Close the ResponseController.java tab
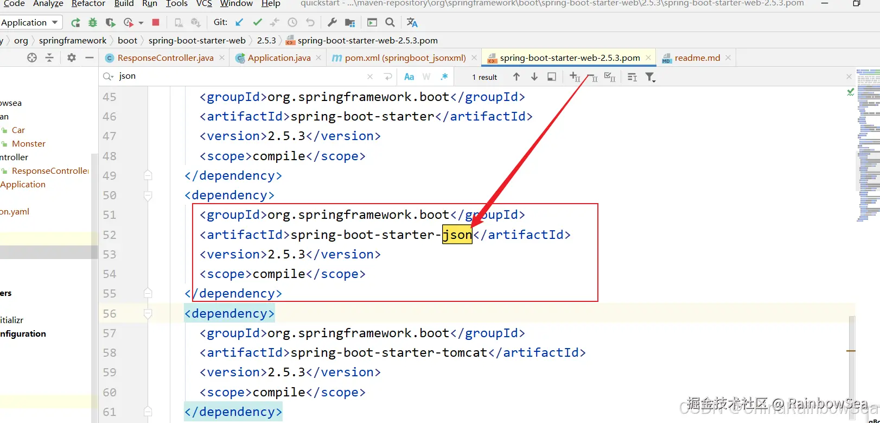 (222, 58)
